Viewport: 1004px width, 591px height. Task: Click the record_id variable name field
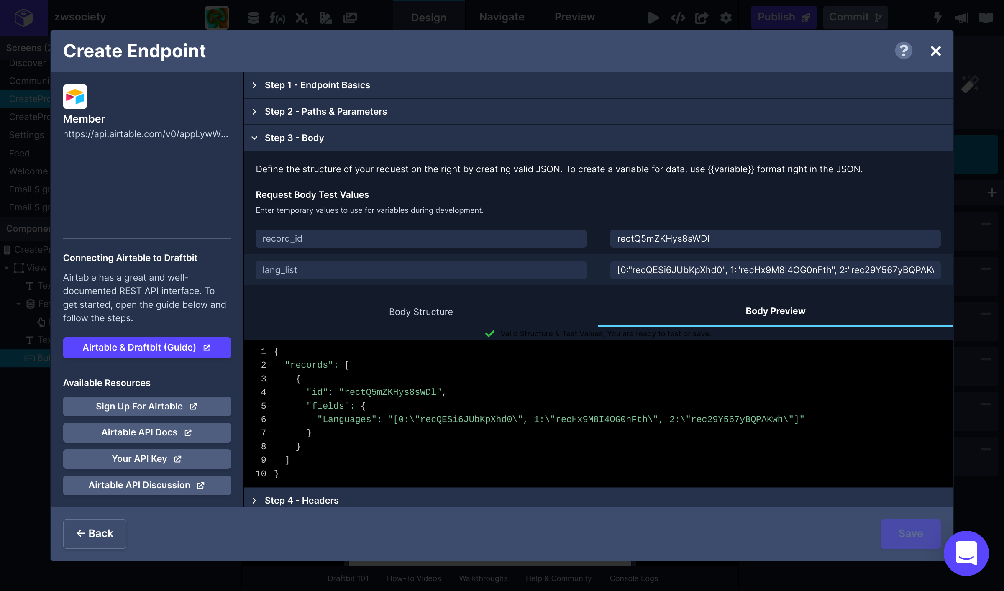pyautogui.click(x=421, y=238)
